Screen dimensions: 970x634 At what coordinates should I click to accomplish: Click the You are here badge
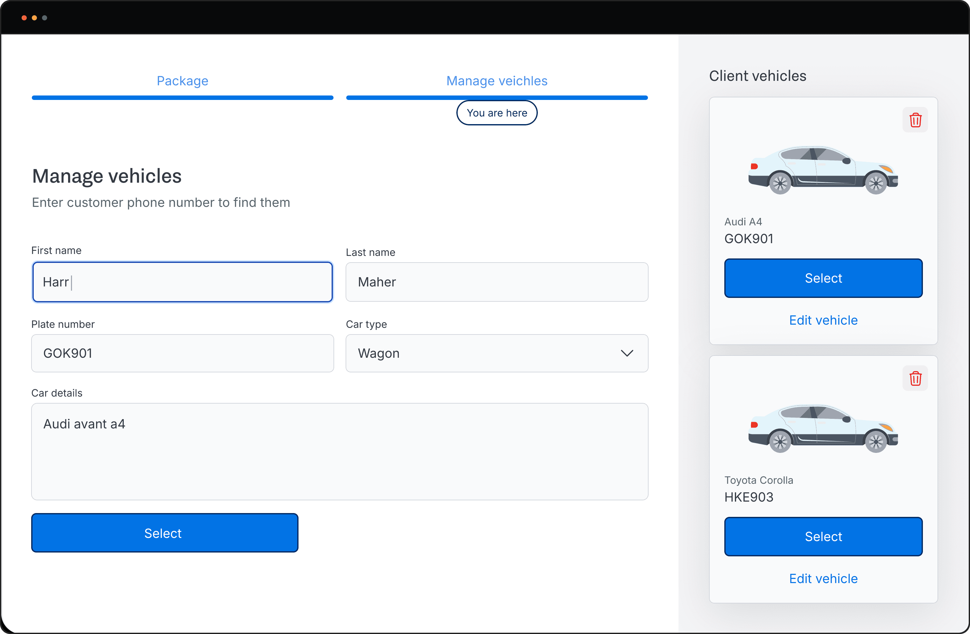[x=496, y=113]
